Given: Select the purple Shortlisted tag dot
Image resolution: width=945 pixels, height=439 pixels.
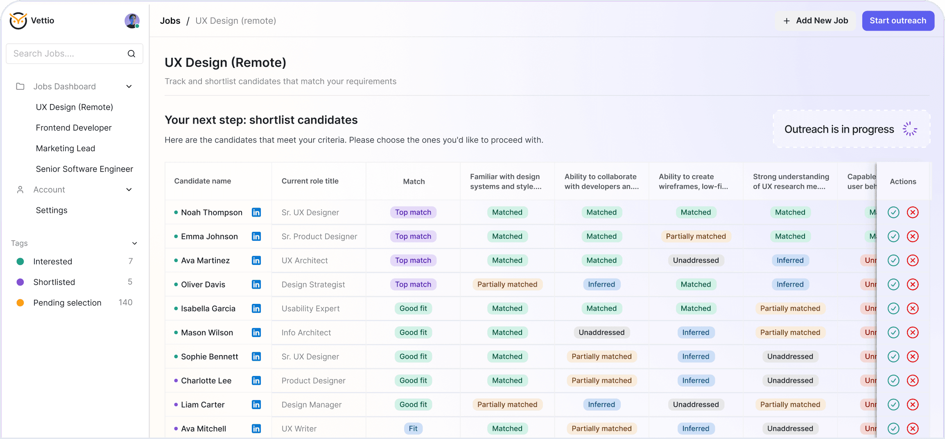Looking at the screenshot, I should point(20,282).
